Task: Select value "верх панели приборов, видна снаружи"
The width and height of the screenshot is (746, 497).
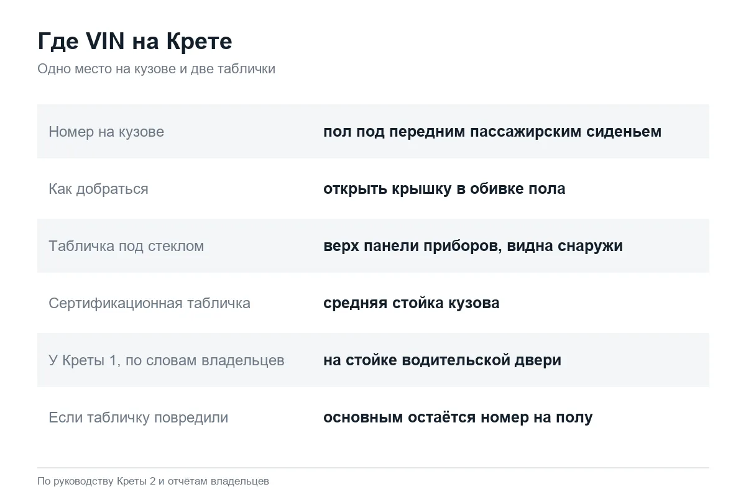Action: (x=473, y=246)
